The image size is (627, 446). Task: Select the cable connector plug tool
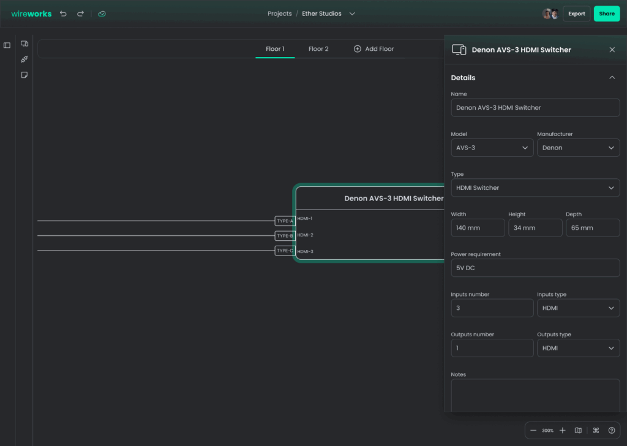point(24,59)
